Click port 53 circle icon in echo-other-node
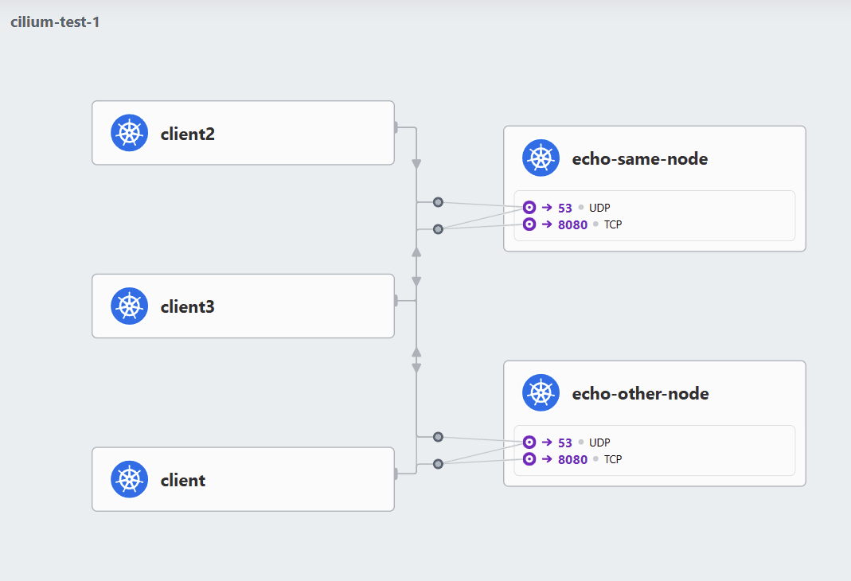The width and height of the screenshot is (851, 581). (529, 443)
